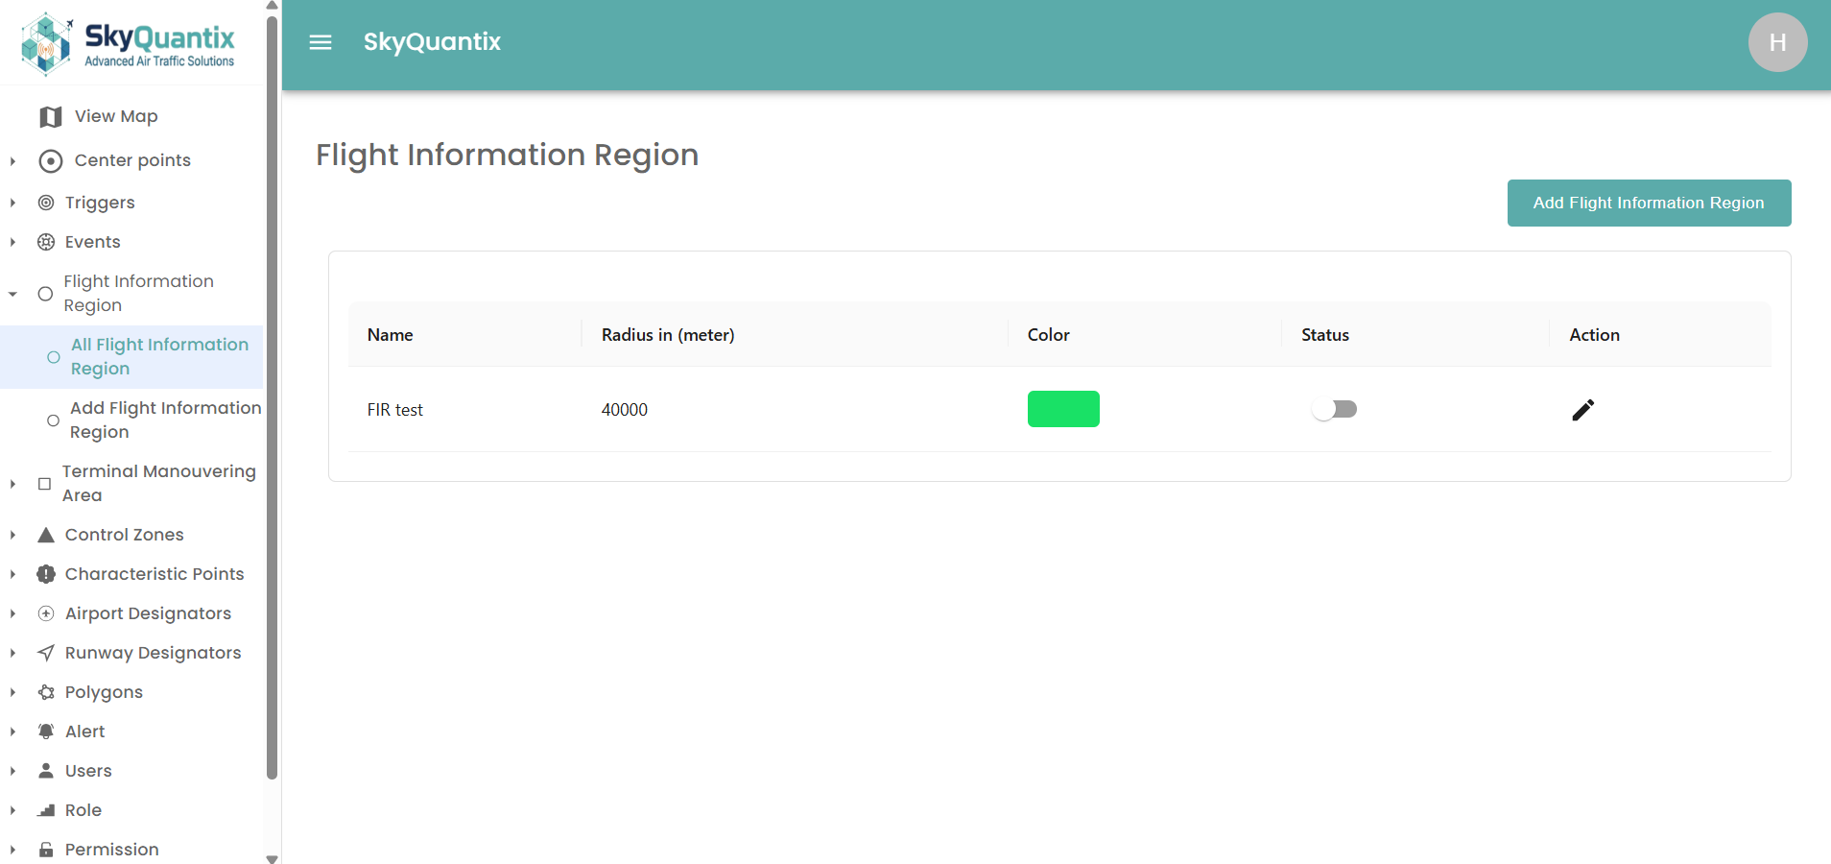Click the green color swatch for FIR test
The width and height of the screenshot is (1831, 864).
click(1063, 409)
